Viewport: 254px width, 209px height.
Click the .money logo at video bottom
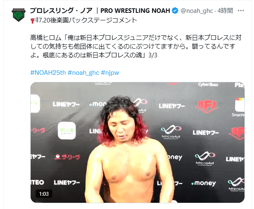203,183
